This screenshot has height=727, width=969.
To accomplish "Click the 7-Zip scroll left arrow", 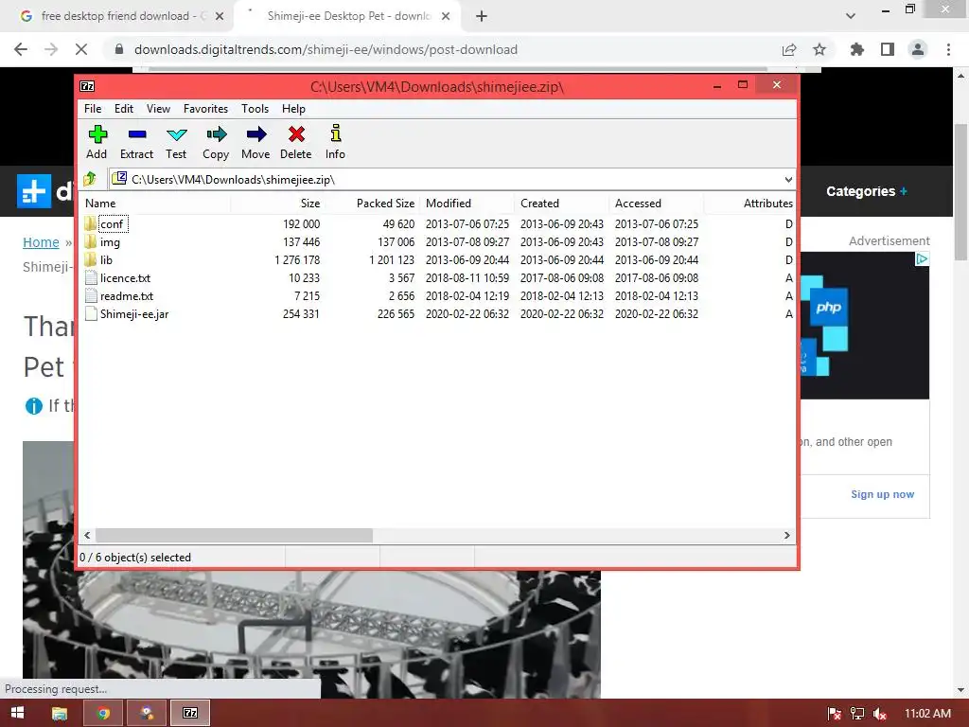I will pos(87,536).
